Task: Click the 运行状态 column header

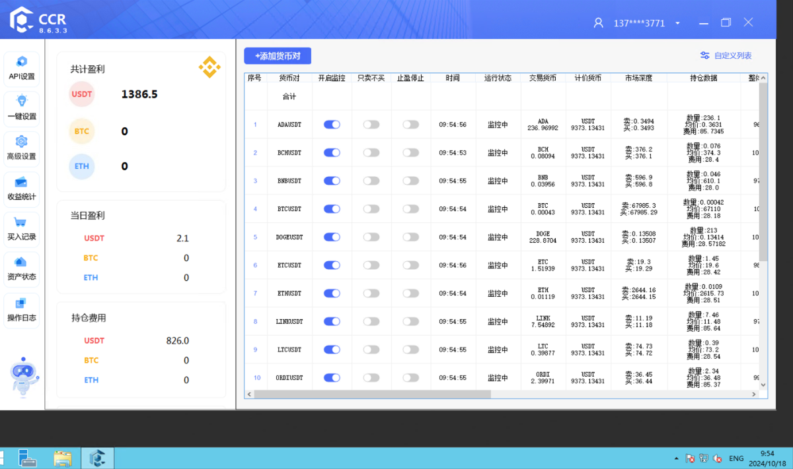Action: pyautogui.click(x=498, y=78)
